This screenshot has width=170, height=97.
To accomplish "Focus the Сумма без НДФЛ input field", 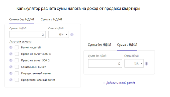I will pyautogui.click(x=105, y=63).
